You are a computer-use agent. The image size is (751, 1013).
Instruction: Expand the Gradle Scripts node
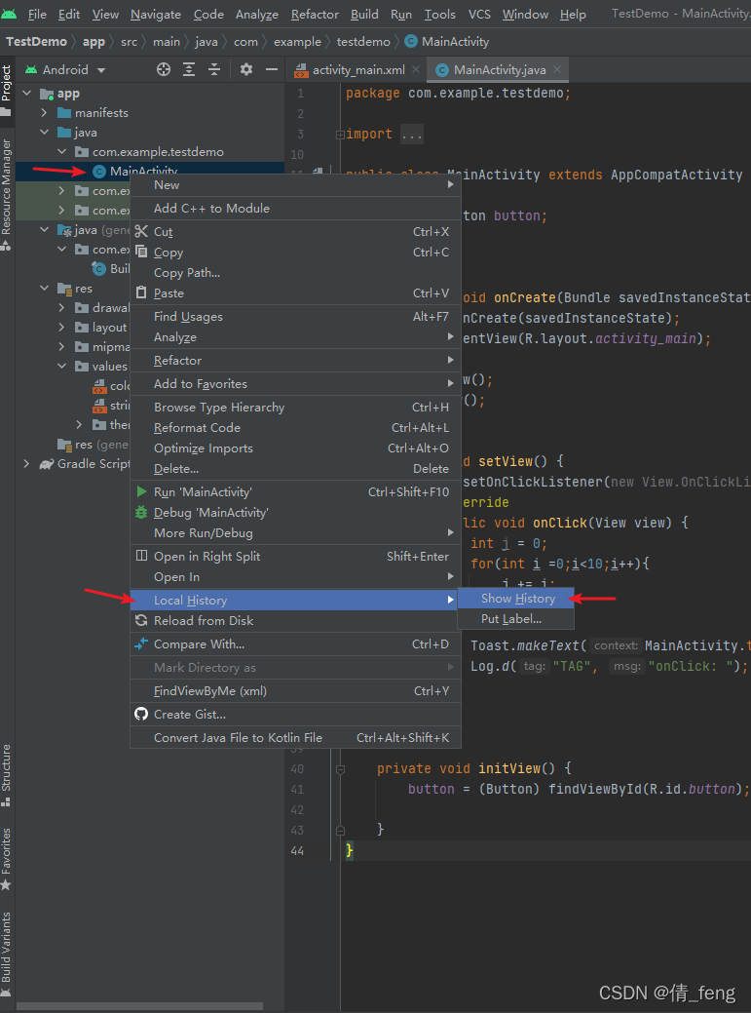[27, 464]
